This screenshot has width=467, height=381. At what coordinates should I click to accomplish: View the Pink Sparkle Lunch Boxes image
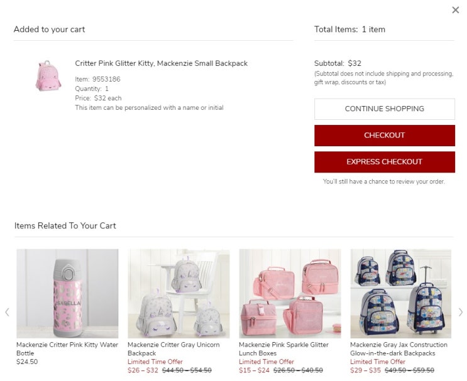[x=290, y=294]
